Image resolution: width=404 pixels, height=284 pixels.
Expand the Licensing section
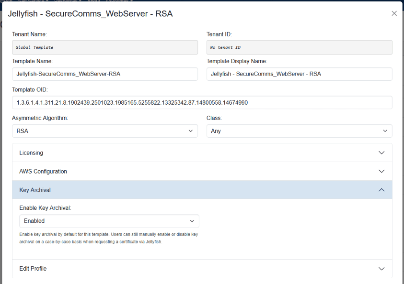(x=202, y=153)
